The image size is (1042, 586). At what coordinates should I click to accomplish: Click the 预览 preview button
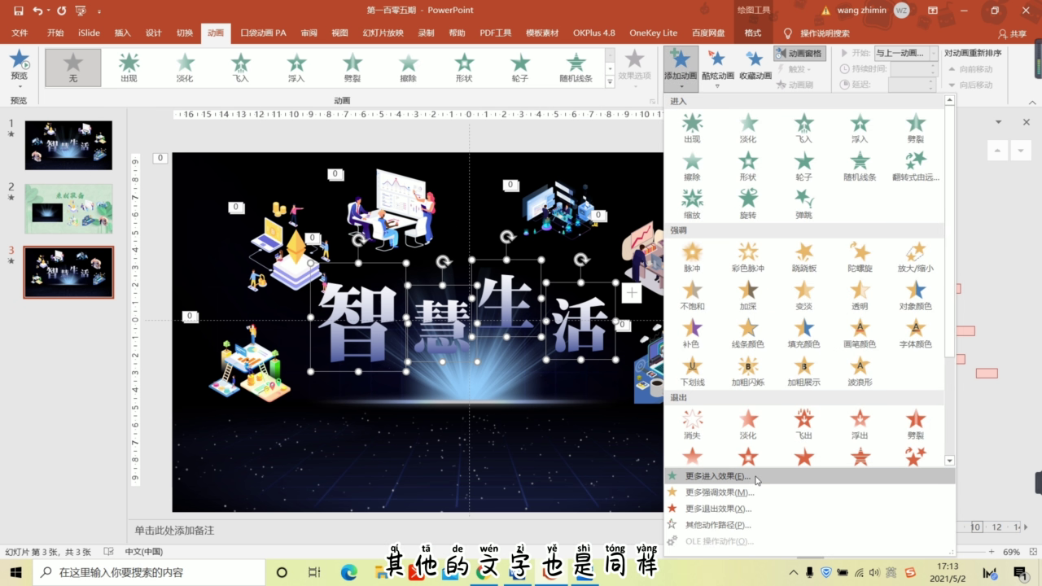click(x=19, y=67)
